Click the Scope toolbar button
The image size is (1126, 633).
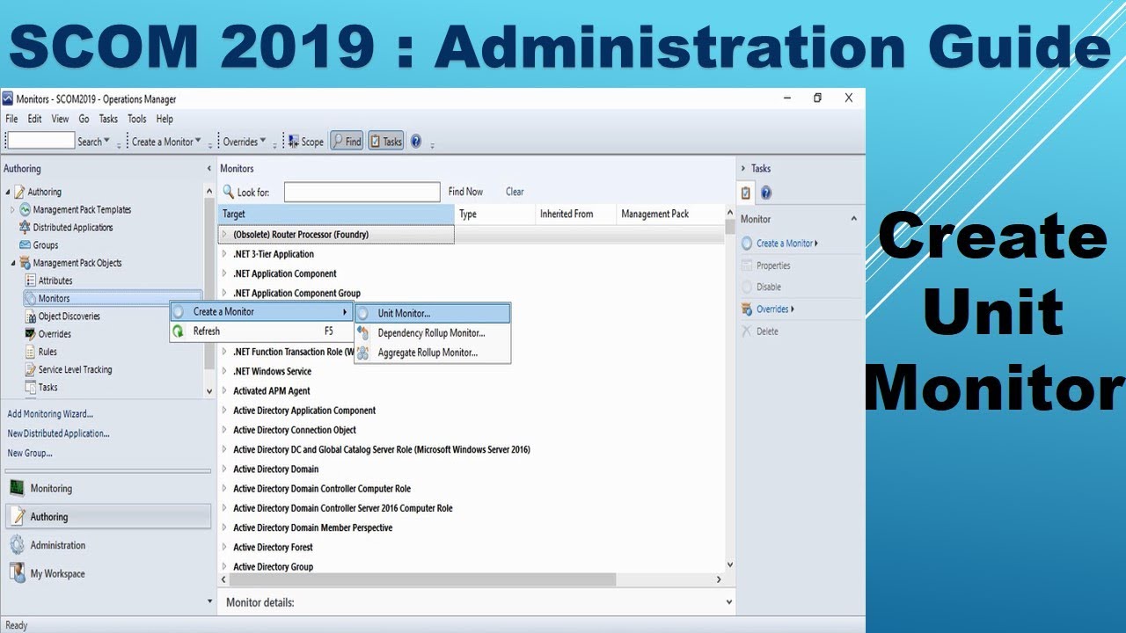pos(306,142)
